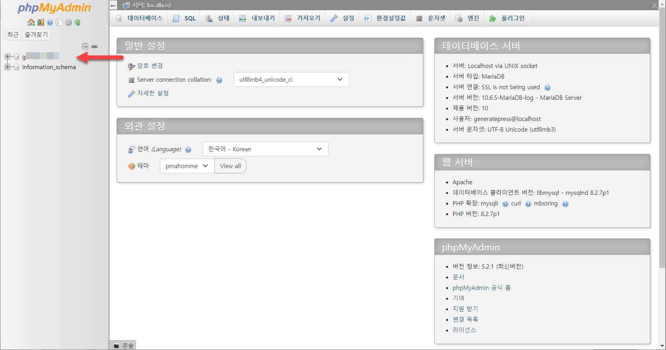Image resolution: width=666 pixels, height=350 pixels.
Task: Open the 내보내기 (export) tab
Action: coord(257,18)
